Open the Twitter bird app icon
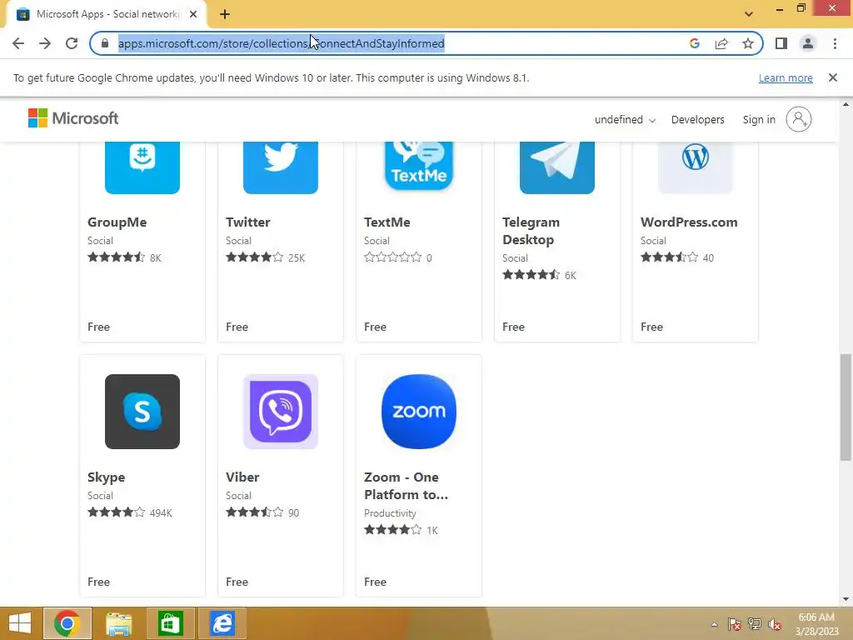853x640 pixels. 280,167
